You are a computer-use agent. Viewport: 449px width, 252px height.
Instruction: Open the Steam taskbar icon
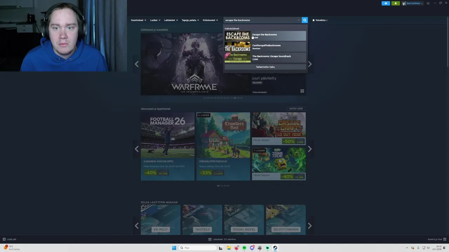coord(275,248)
